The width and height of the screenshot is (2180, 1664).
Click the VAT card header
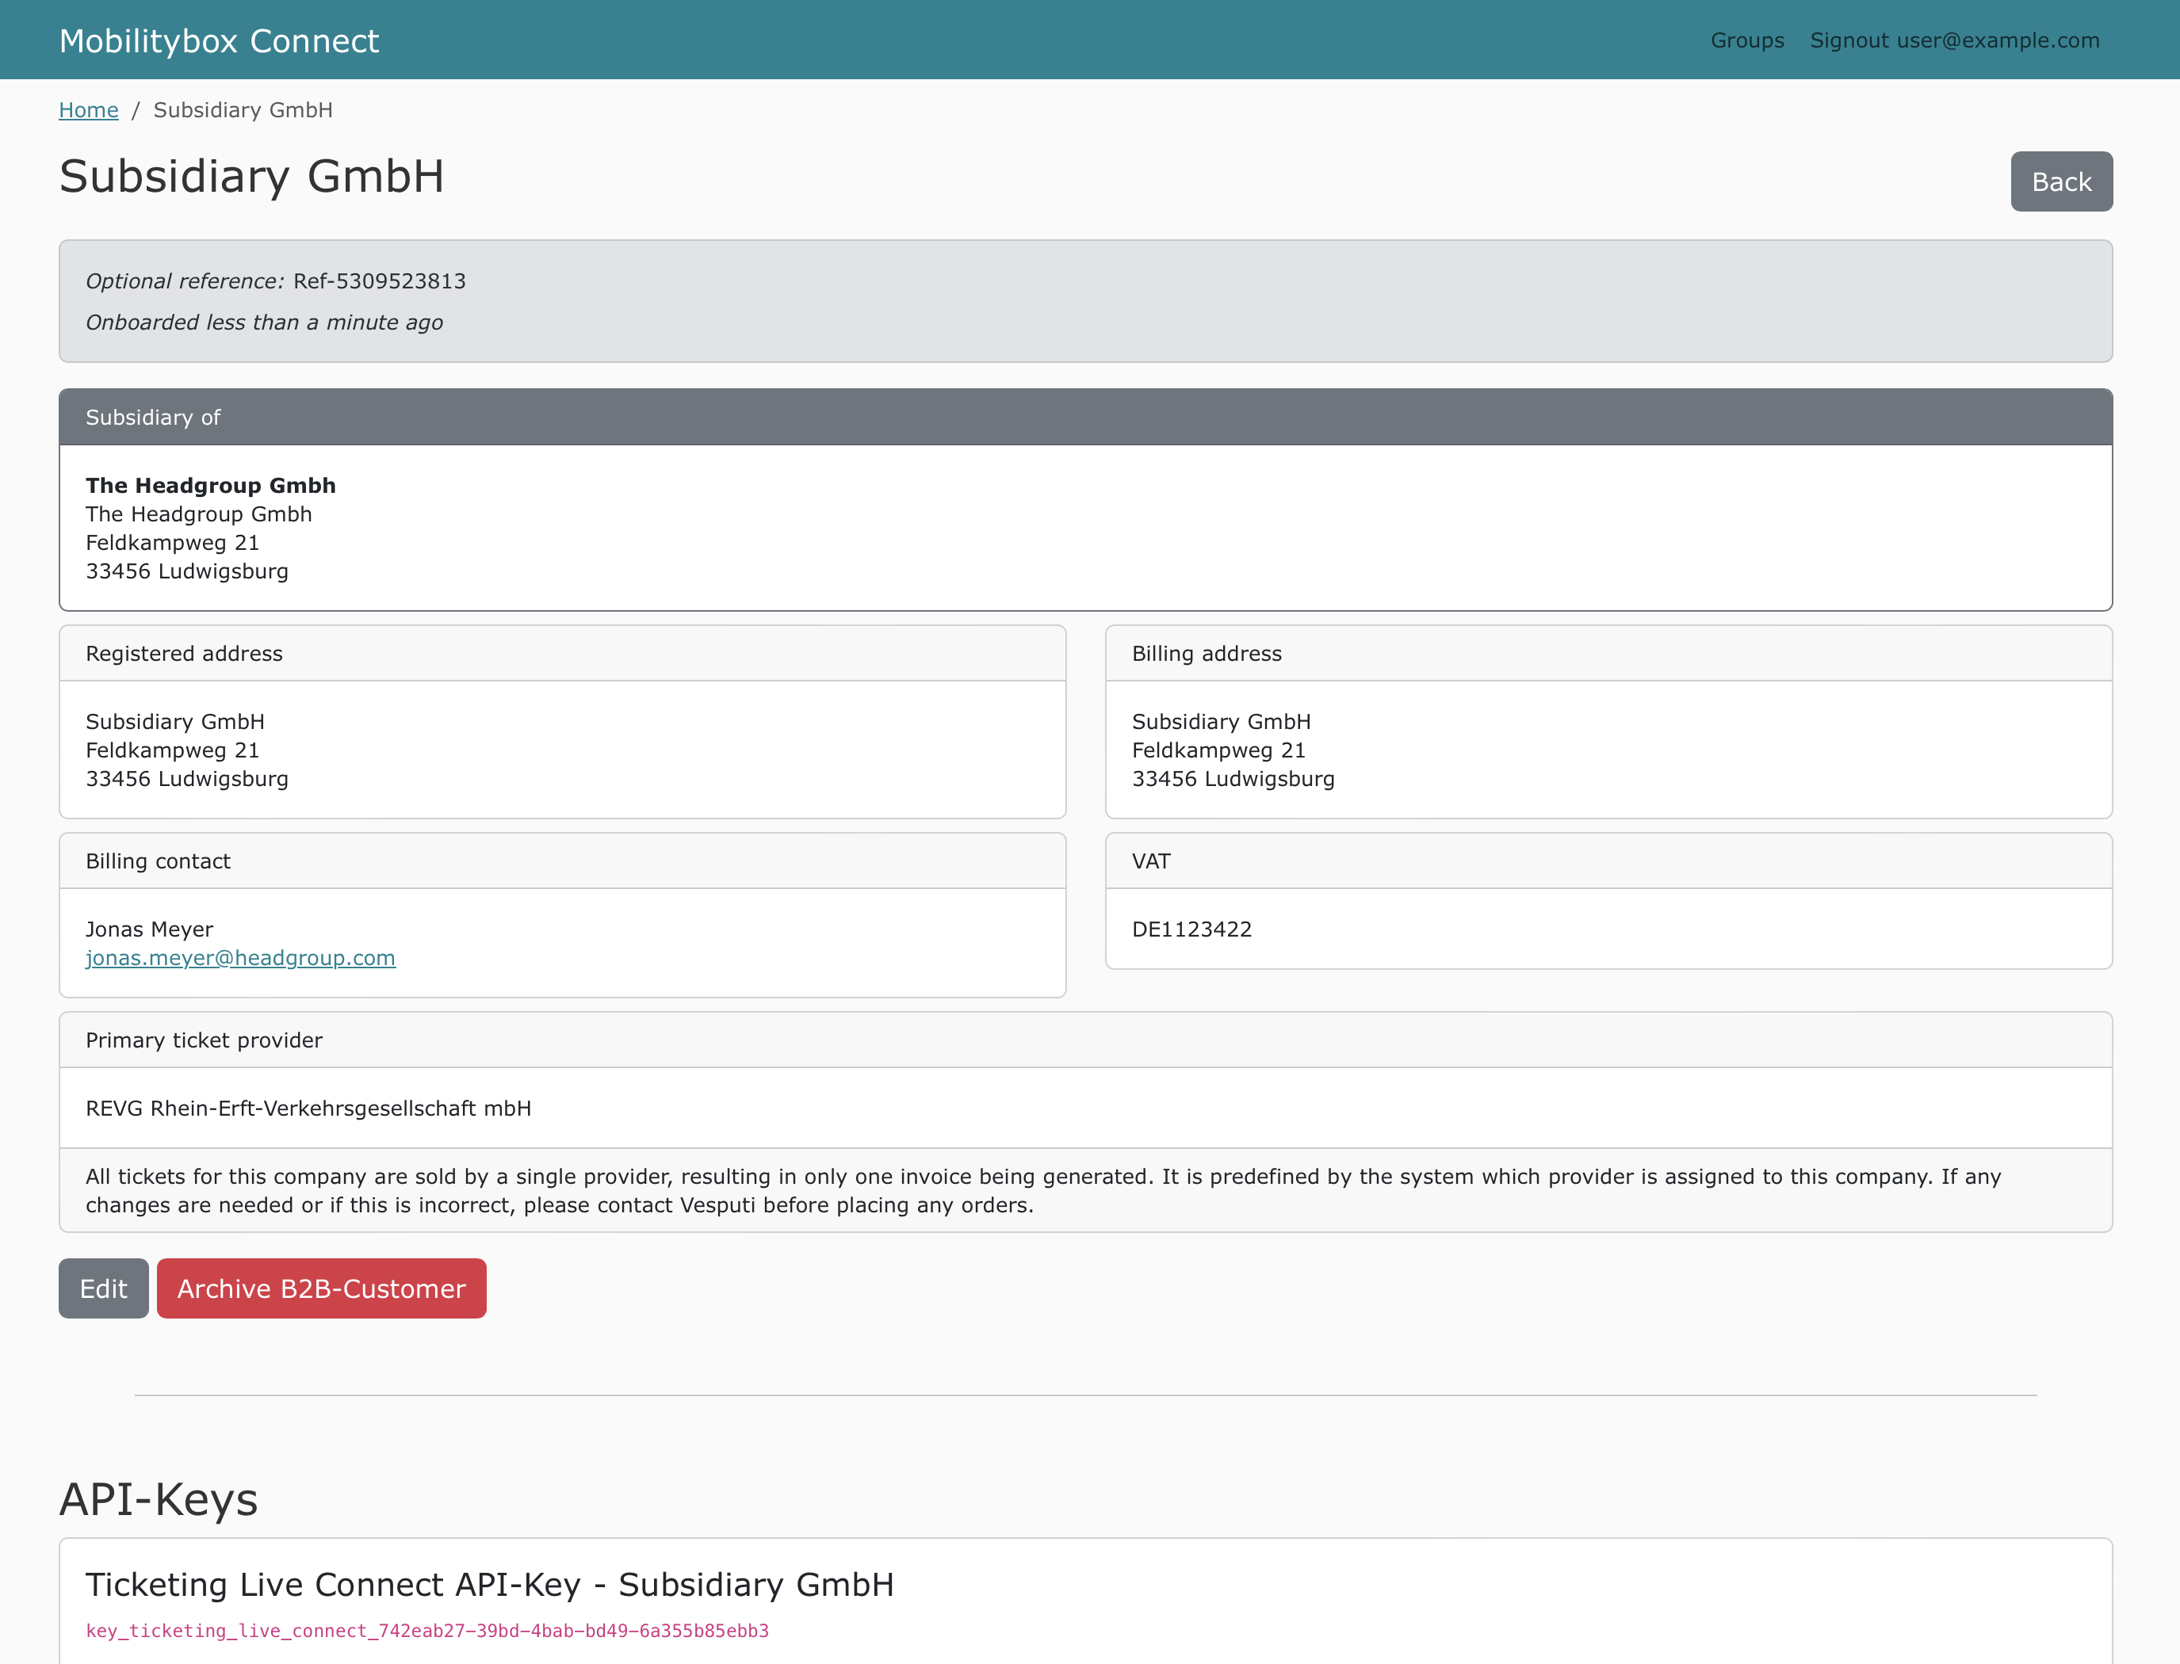coord(1609,862)
